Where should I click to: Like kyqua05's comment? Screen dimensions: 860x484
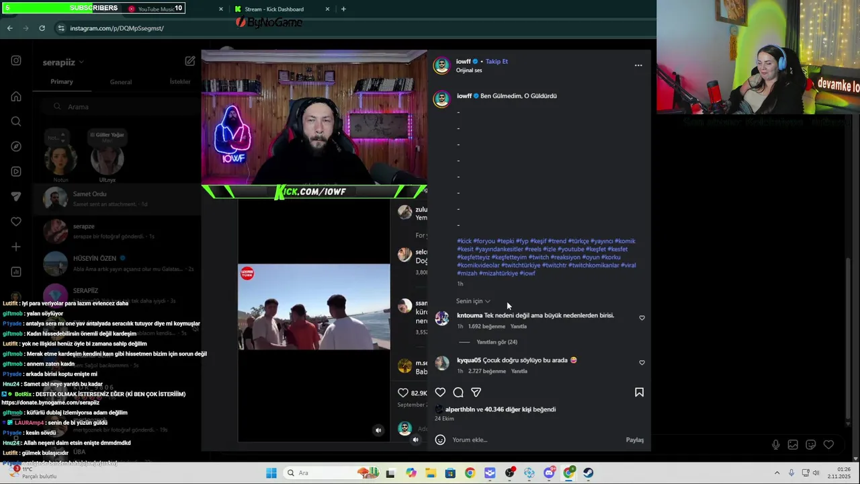pyautogui.click(x=642, y=362)
